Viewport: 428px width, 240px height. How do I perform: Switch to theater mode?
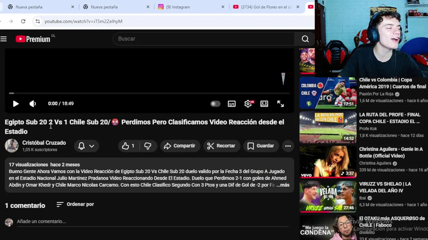point(264,104)
